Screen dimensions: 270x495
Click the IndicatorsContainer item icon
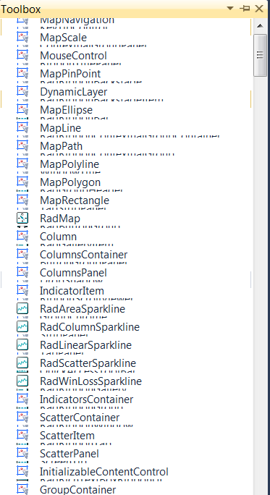pos(22,399)
